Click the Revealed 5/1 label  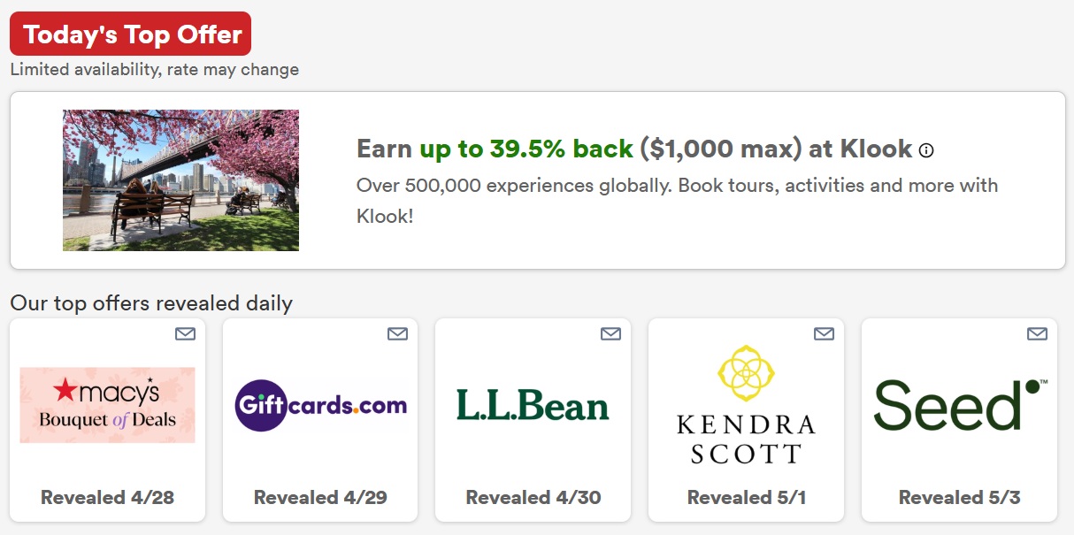746,498
